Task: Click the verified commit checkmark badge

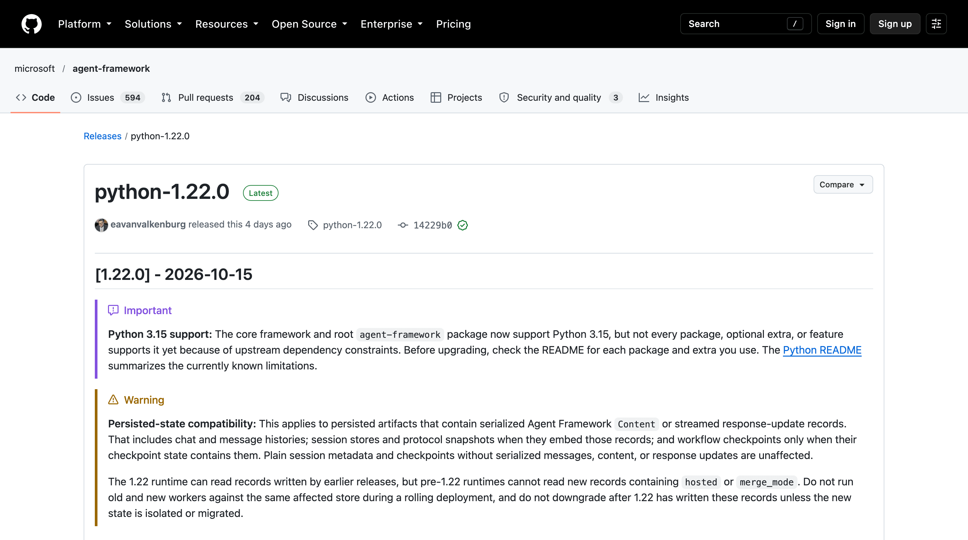Action: (463, 225)
